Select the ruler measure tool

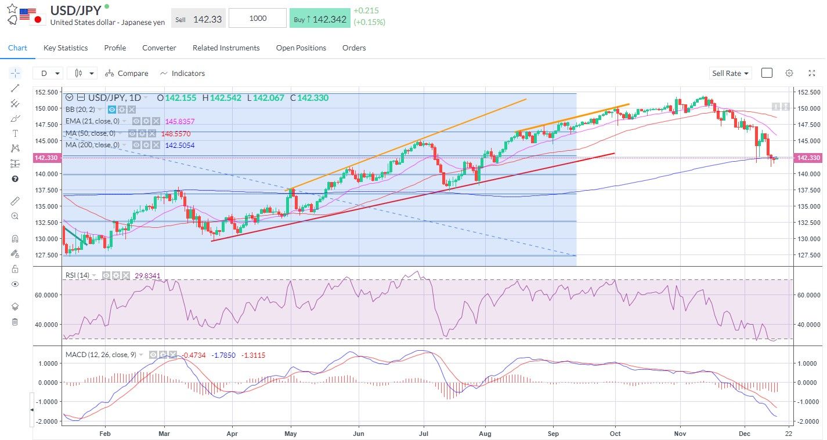[x=15, y=201]
